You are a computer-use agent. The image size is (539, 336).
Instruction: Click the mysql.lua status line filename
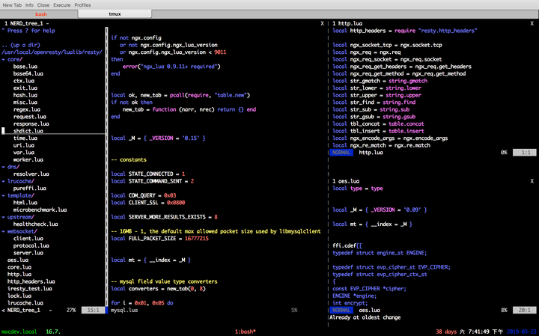[x=124, y=309]
